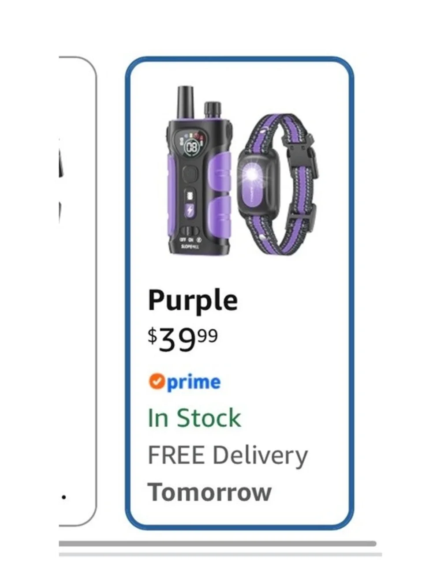Click the $39.99 price
441x586 pixels.
[183, 339]
